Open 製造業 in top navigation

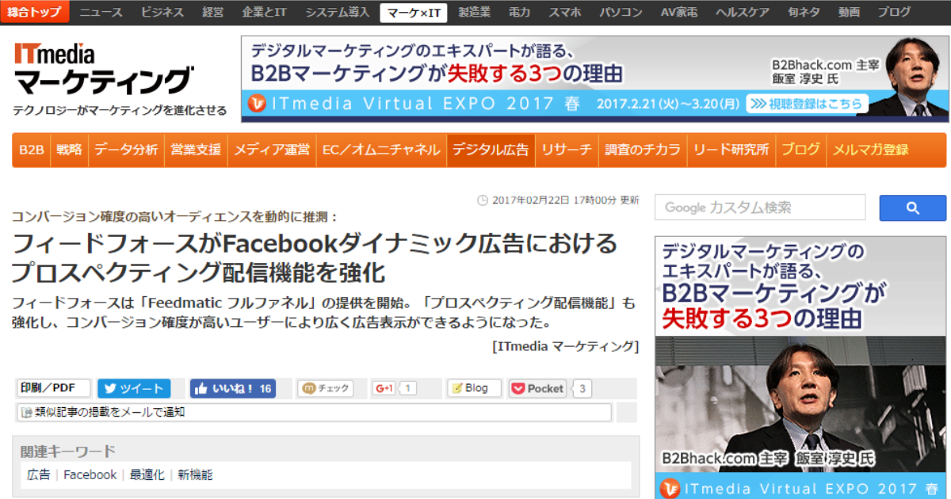[474, 12]
